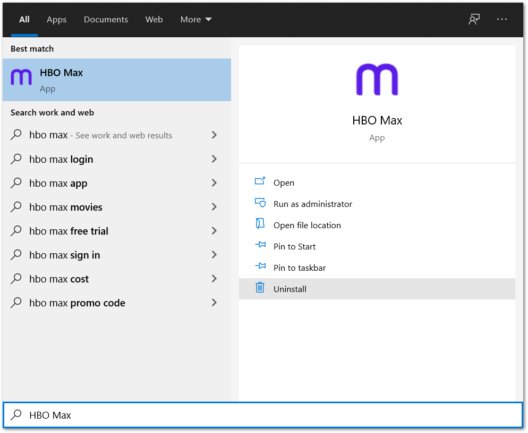Select the HBO Max best match result
Screen dimensions: 528x433
117,80
